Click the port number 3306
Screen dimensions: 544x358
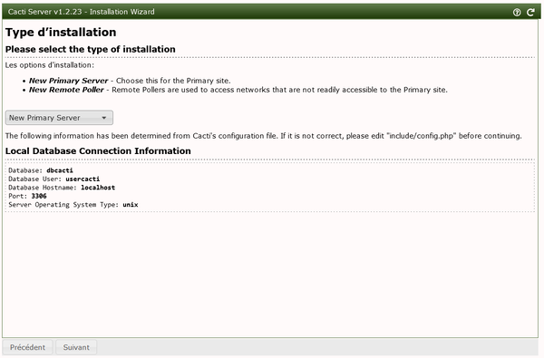tap(39, 196)
